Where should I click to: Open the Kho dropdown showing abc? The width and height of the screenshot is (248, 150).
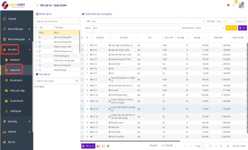pyautogui.click(x=148, y=21)
